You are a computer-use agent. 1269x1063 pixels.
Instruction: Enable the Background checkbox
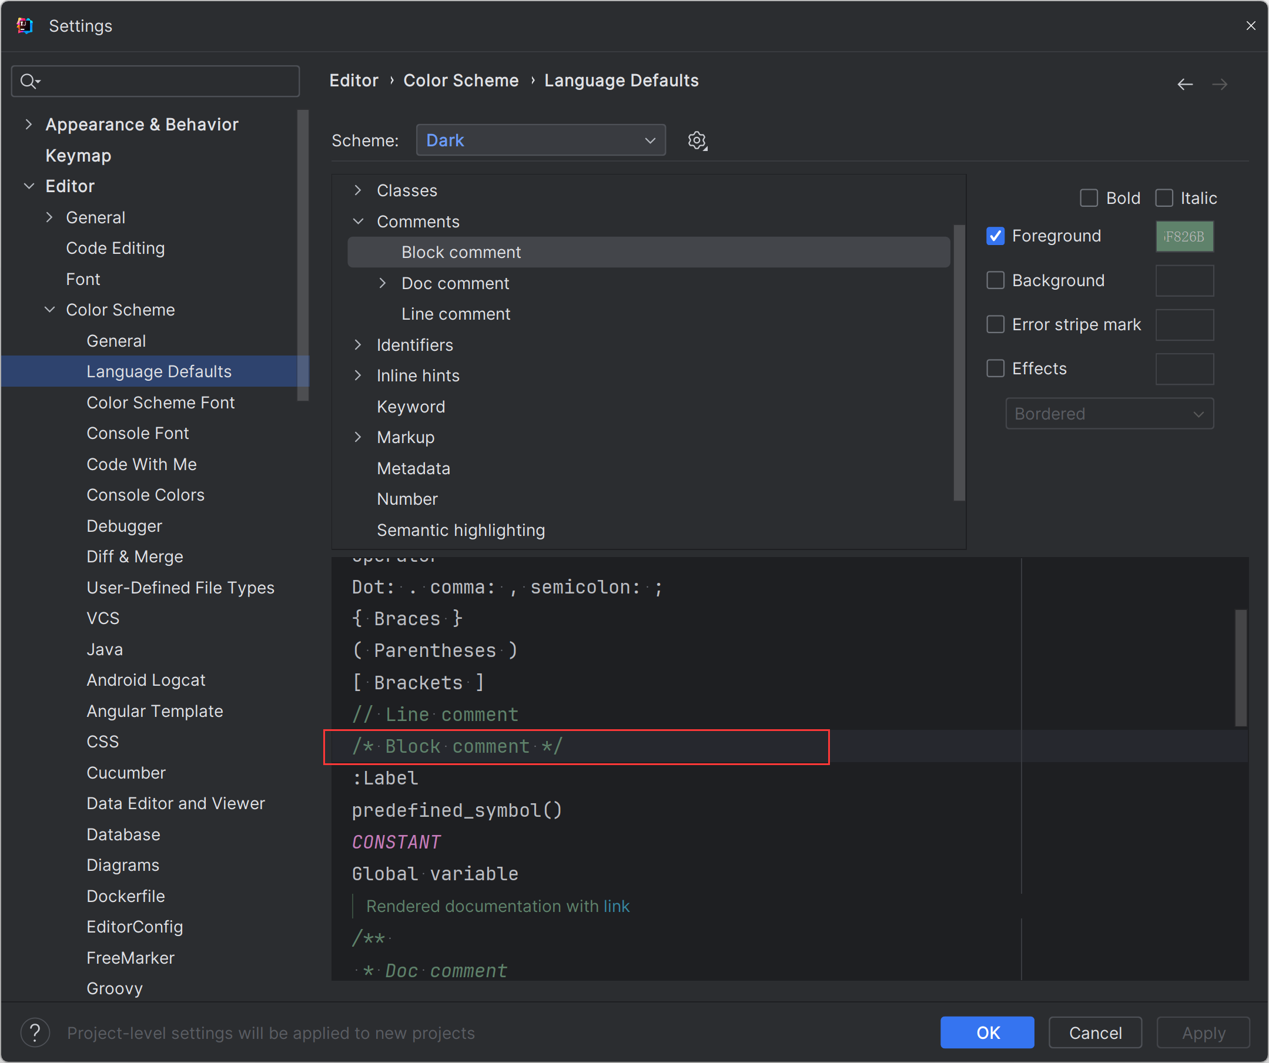(x=995, y=280)
